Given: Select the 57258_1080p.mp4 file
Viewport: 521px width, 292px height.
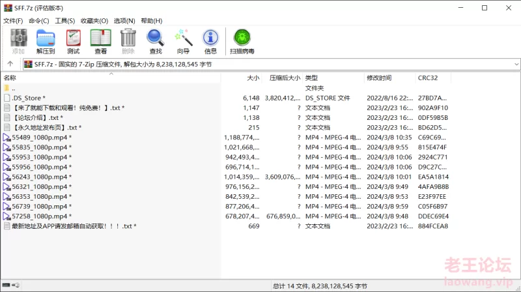Looking at the screenshot, I should pyautogui.click(x=39, y=216).
